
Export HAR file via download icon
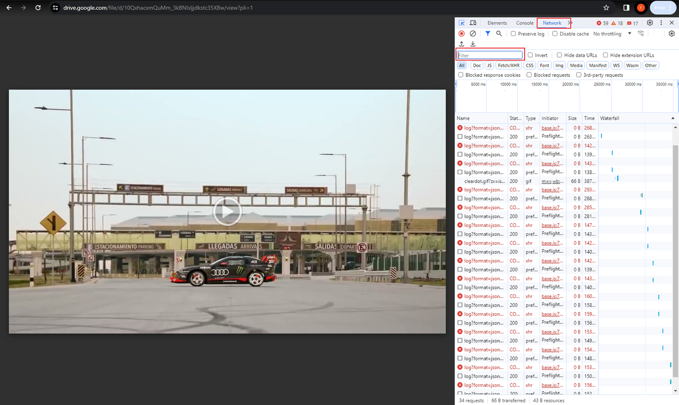[473, 43]
